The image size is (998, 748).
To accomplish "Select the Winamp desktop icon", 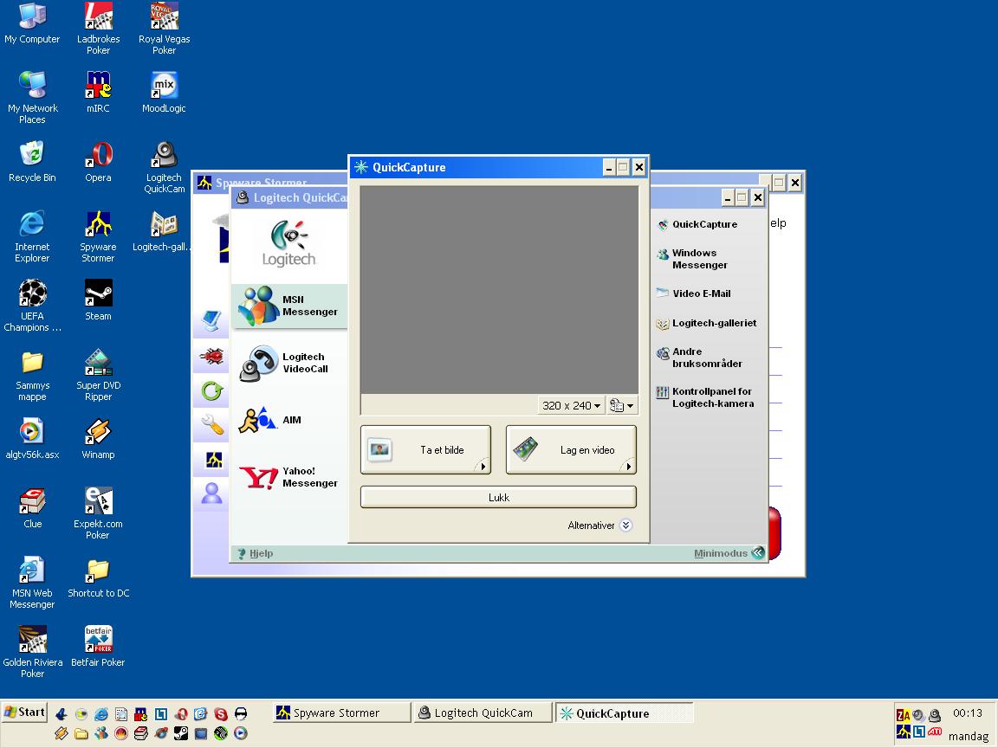I will click(98, 433).
